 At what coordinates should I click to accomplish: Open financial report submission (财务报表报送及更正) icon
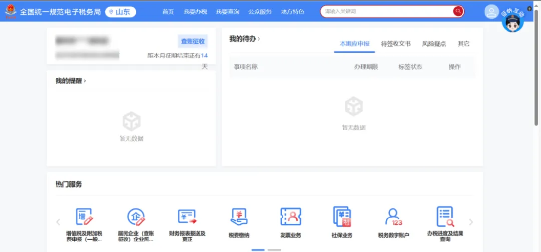(188, 217)
